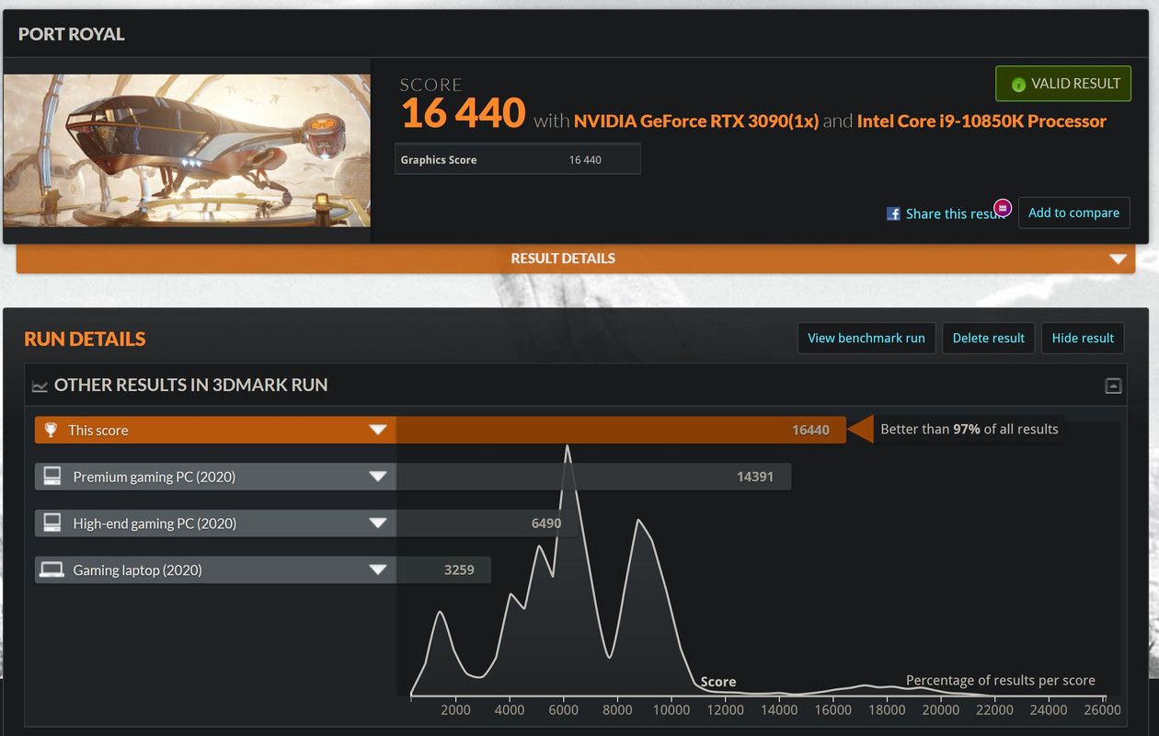Click the Percentage of results per score label
1159x736 pixels.
coord(1001,681)
